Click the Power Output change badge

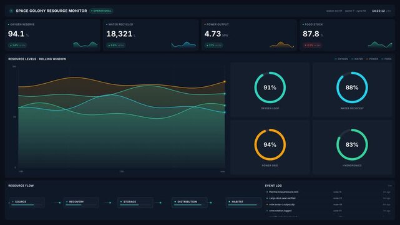[x=214, y=46]
